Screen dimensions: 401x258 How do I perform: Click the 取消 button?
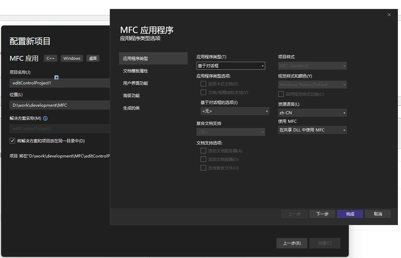[378, 214]
